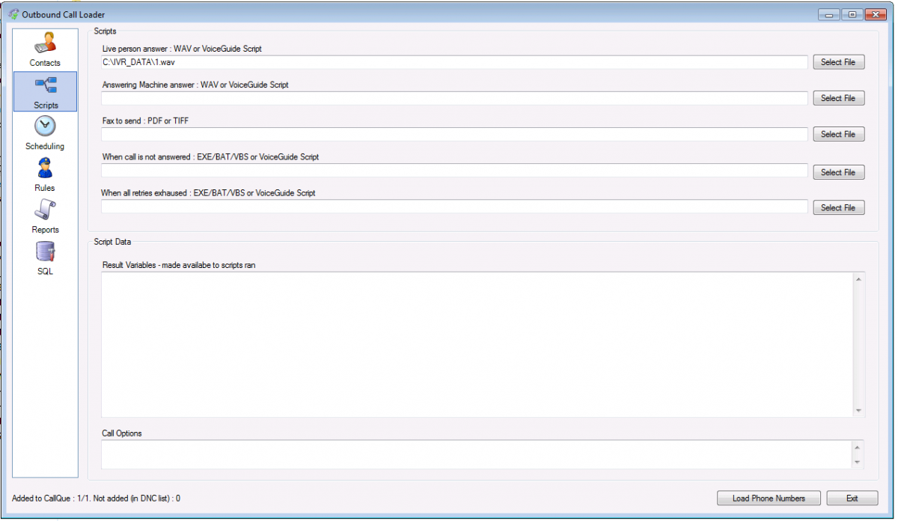898x521 pixels.
Task: Click Call Options scrollbar up arrow
Action: (858, 447)
